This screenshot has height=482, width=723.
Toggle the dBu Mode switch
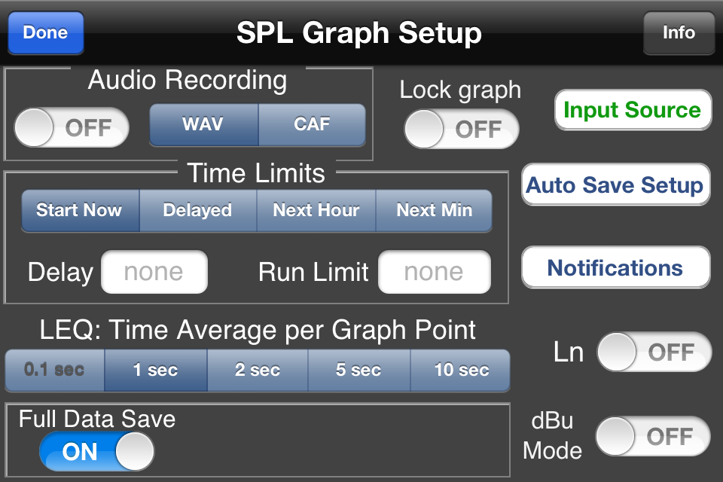(x=653, y=436)
